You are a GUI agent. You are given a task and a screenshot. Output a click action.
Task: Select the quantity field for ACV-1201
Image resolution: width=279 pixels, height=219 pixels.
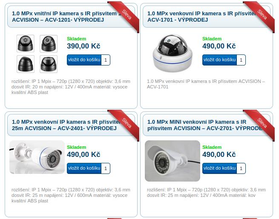coord(106,60)
